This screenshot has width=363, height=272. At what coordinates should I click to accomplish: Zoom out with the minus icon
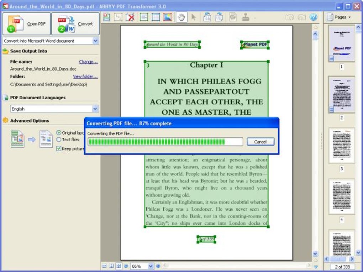[x=126, y=266]
